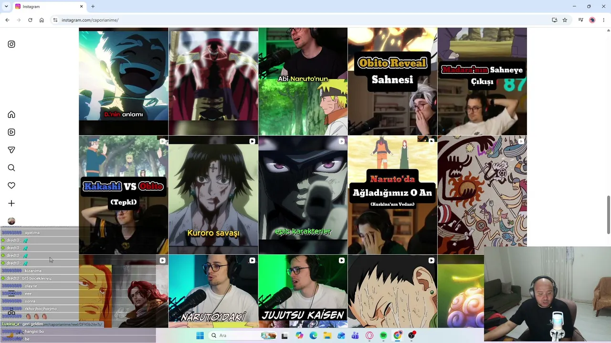Bookmark this page with star icon
The width and height of the screenshot is (611, 343).
pos(565,20)
